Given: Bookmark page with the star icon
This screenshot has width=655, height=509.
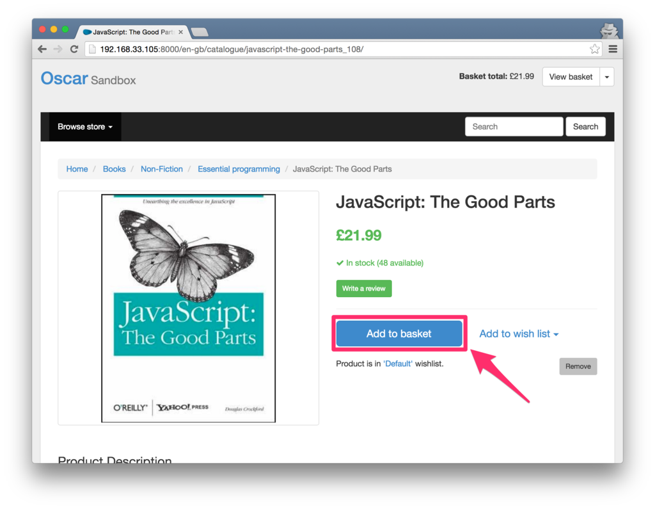Looking at the screenshot, I should (594, 49).
